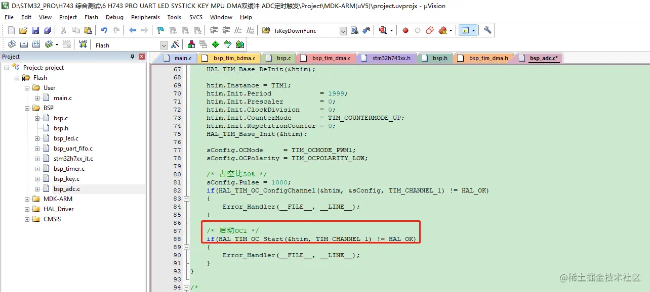This screenshot has height=292, width=650.
Task: Open Select Software Packs icon
Action: pos(228,44)
